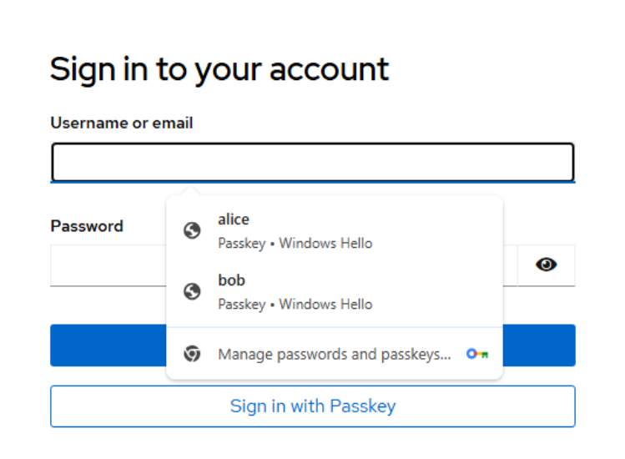Click the Chrome icon in the autofill popup
The height and width of the screenshot is (459, 625).
(192, 354)
